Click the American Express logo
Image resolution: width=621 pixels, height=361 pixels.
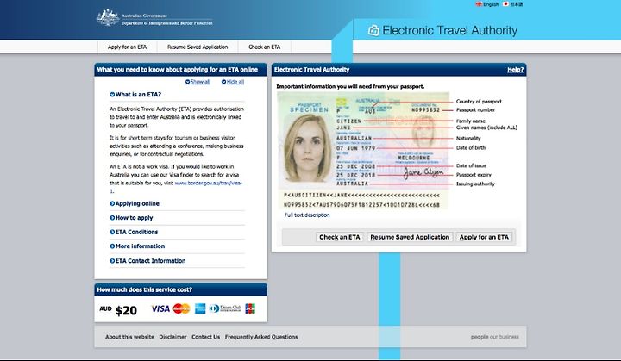[x=200, y=308]
